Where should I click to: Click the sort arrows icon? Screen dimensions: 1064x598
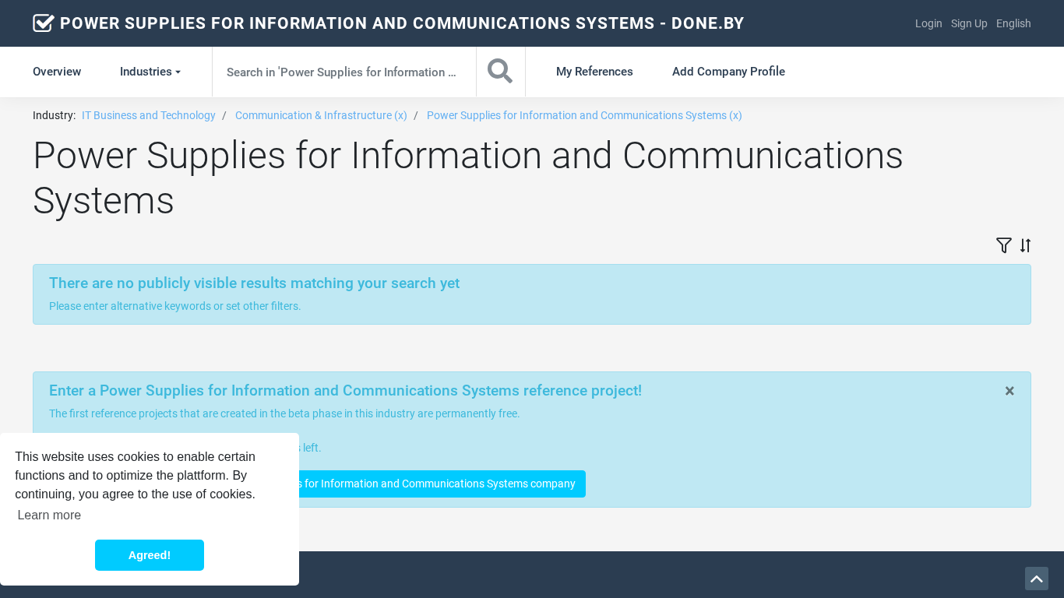(1025, 245)
